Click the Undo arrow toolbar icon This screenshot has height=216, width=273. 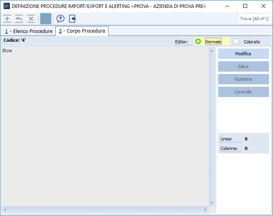[x=19, y=19]
